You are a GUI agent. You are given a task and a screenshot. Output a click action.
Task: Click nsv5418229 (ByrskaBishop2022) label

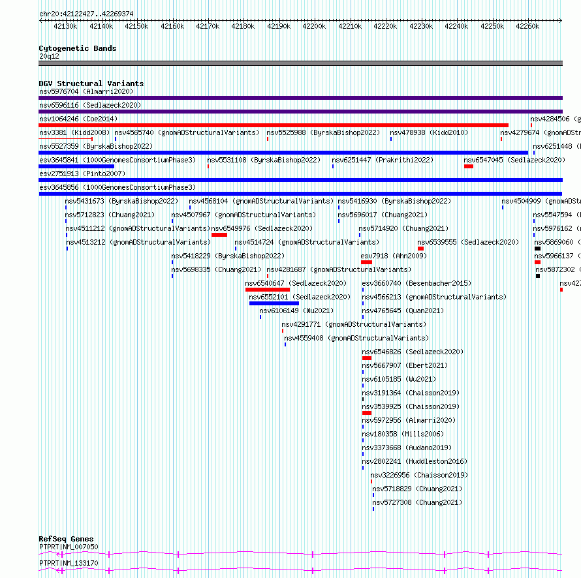point(228,256)
